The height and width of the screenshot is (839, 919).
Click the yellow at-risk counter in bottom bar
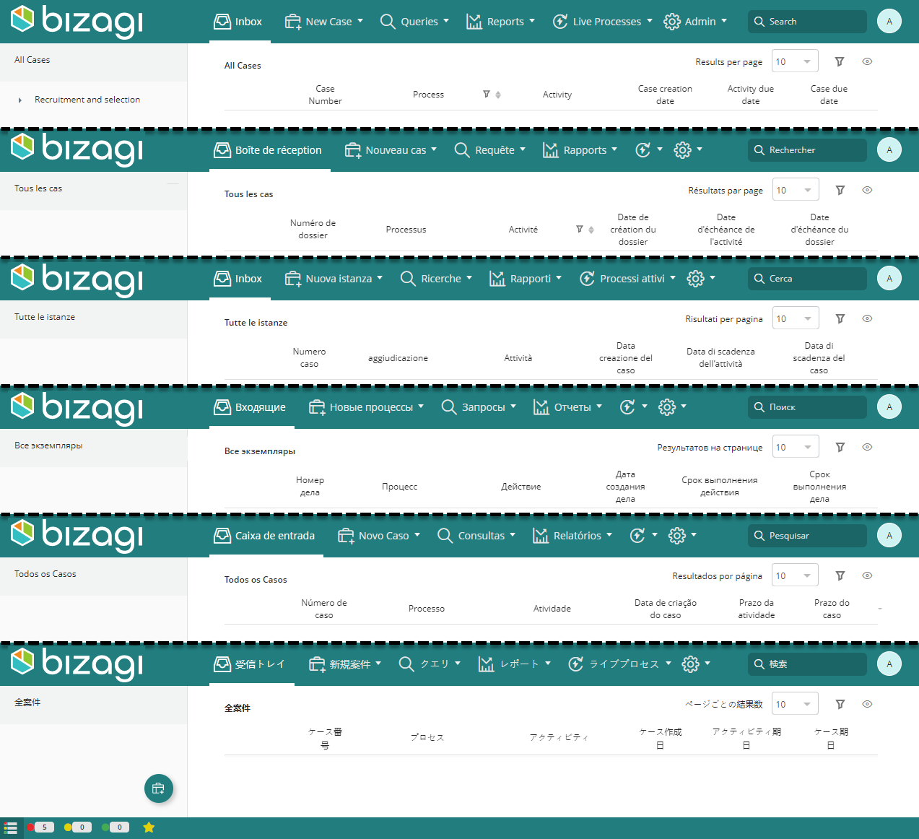pyautogui.click(x=77, y=827)
